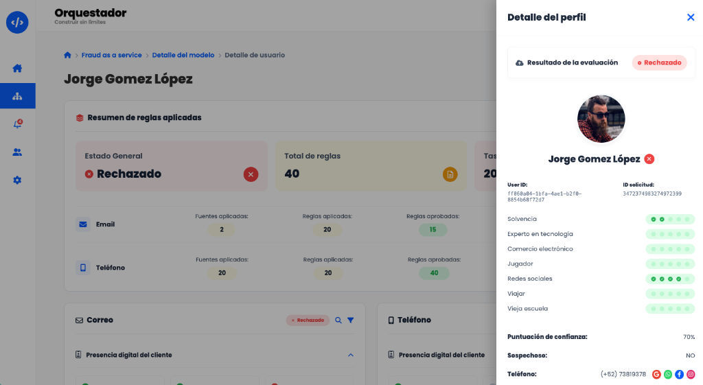703x385 pixels.
Task: Click the Total de reglas value 40
Action: tap(292, 174)
